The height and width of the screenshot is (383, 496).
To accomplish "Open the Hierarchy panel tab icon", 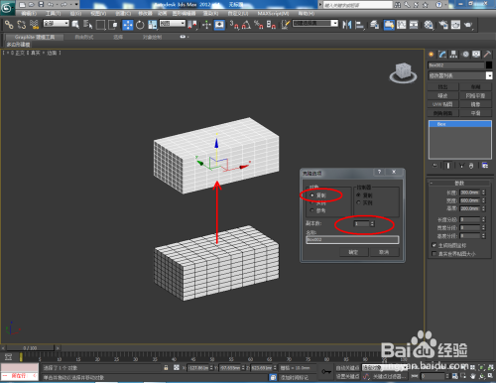I will click(x=453, y=55).
